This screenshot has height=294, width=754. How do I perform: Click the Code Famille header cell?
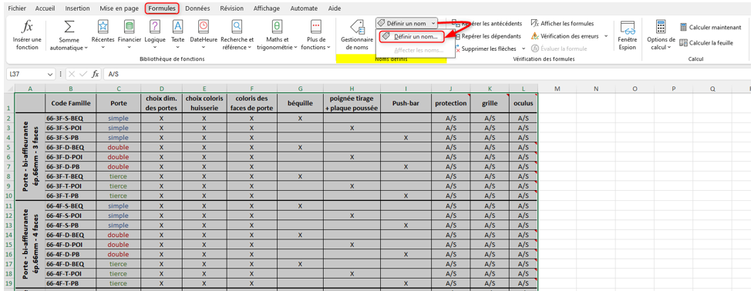coord(70,103)
